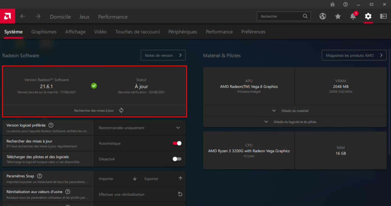
Task: Click Exporter settings snapshot
Action: point(163,179)
